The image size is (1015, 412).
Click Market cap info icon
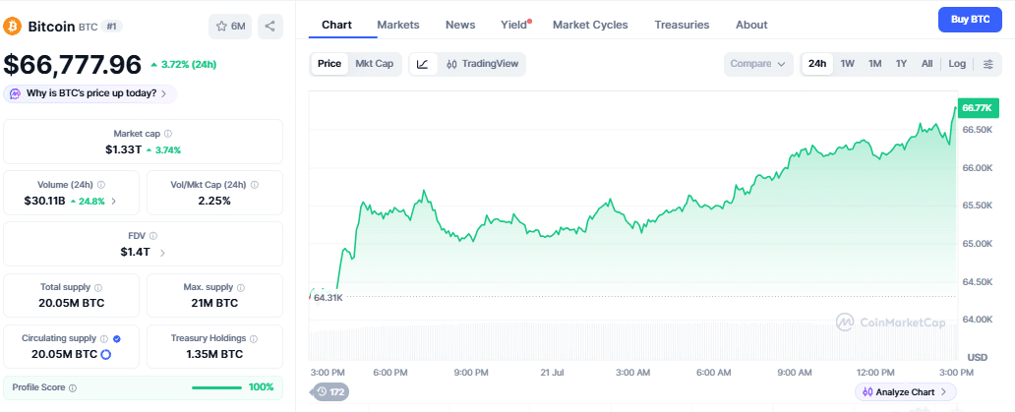click(167, 134)
